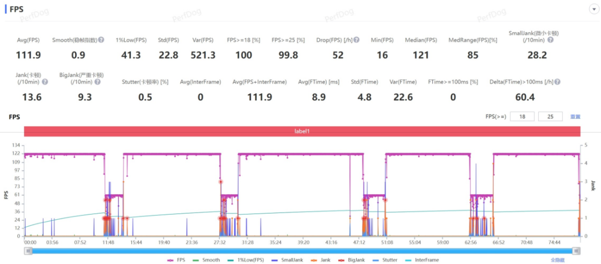Viewport: 601px width, 264px height.
Task: Click SmallJank value 28.2
Action: (536, 55)
